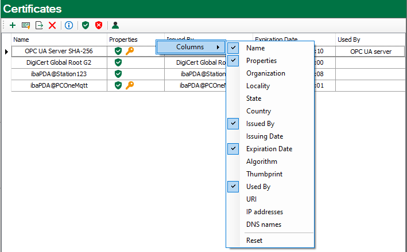Viewport: 407px width, 252px height.
Task: Click the green shield trust certificate icon
Action: pos(86,25)
